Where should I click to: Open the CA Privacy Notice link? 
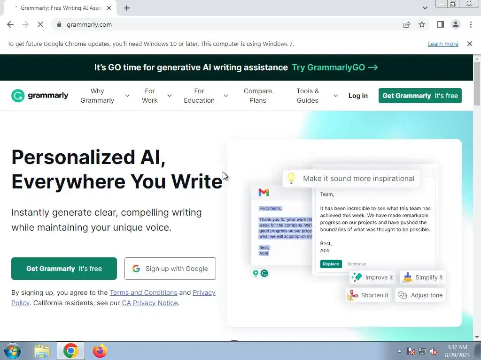pyautogui.click(x=150, y=303)
